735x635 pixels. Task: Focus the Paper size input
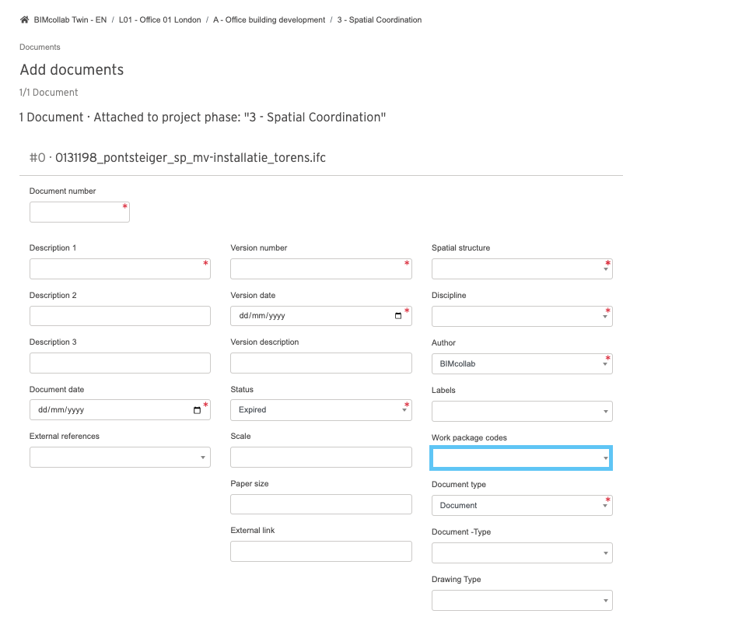click(x=321, y=504)
